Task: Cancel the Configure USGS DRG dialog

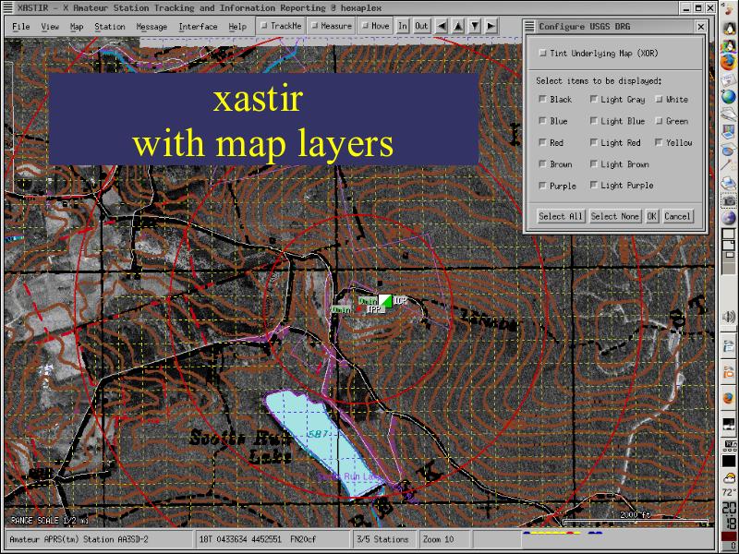Action: [677, 216]
